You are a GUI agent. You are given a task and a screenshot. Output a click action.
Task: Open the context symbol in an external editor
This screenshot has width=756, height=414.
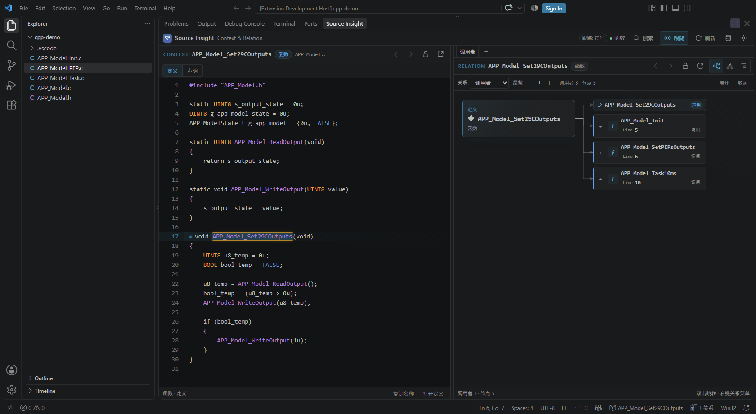pos(441,54)
